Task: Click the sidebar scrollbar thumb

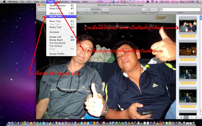Action: tap(201, 18)
